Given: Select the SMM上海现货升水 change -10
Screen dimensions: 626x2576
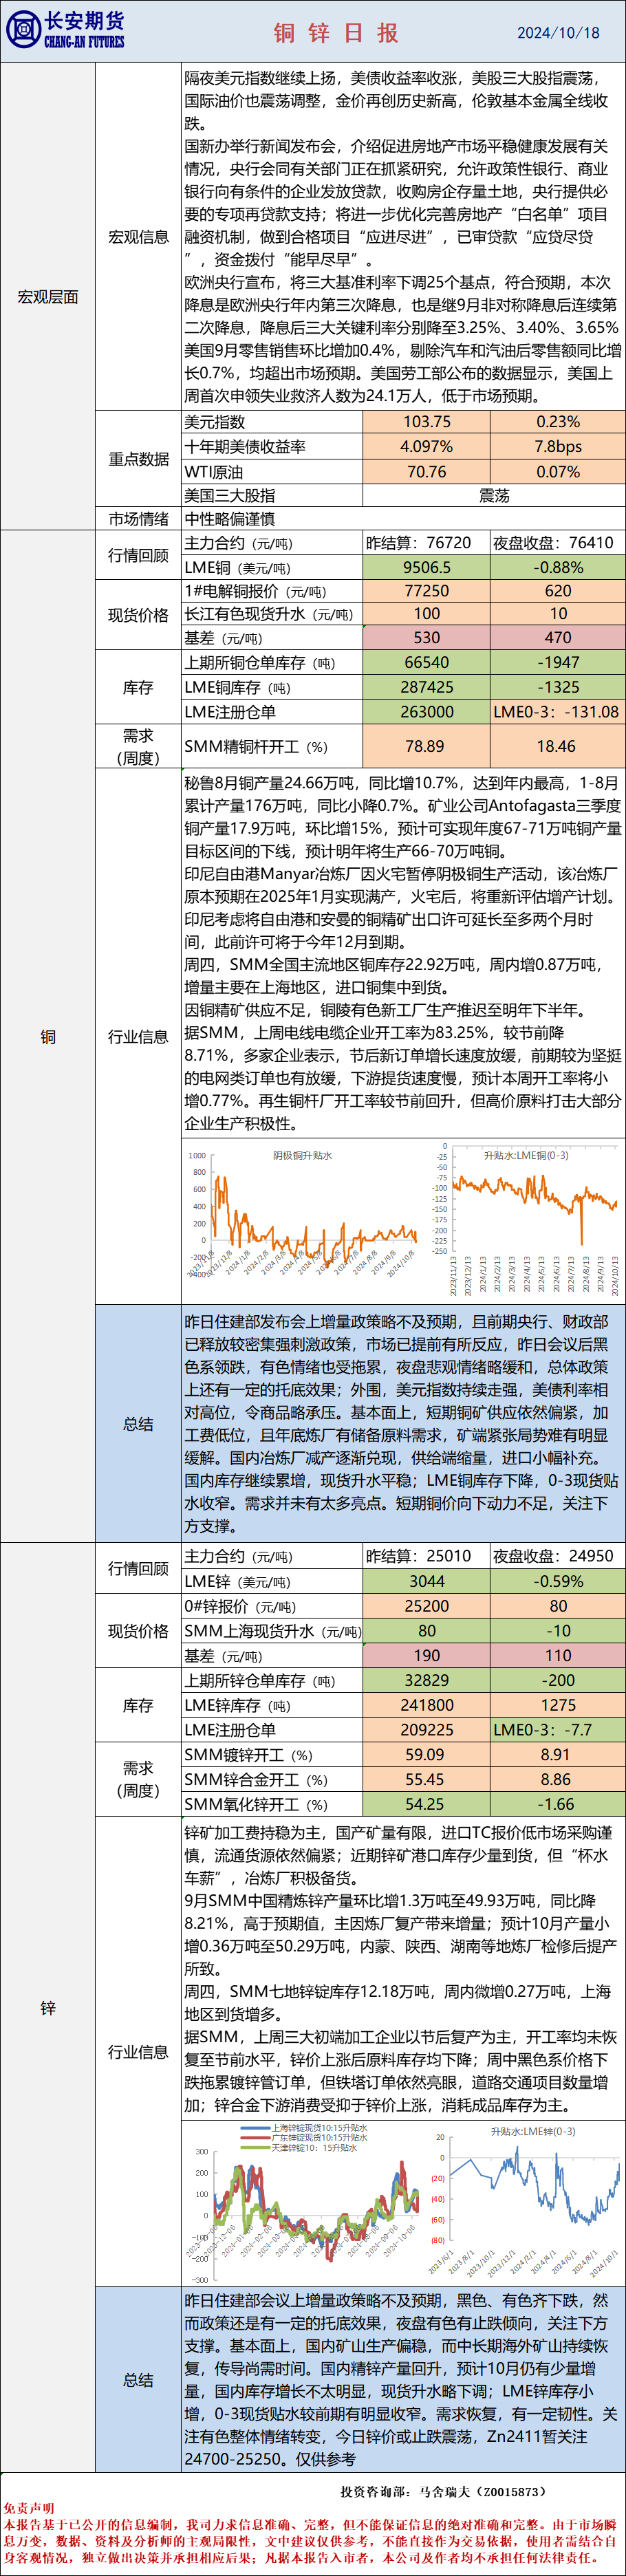Looking at the screenshot, I should tap(558, 1631).
